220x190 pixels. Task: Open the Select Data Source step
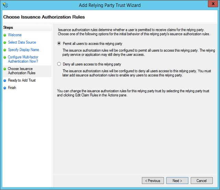click(x=22, y=42)
